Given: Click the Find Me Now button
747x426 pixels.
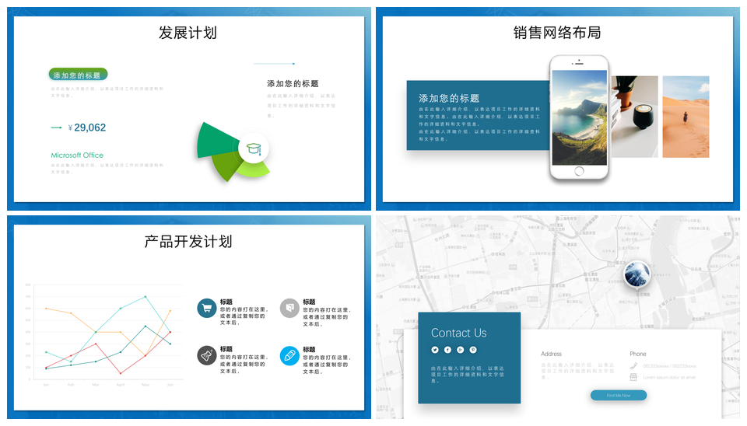Looking at the screenshot, I should pyautogui.click(x=619, y=395).
